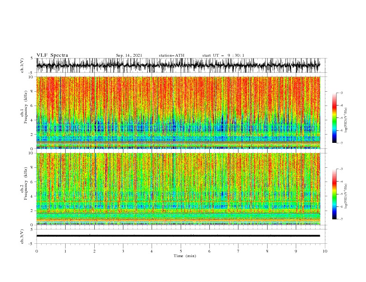Click the "-3" tick on ch.1 colorbar
The image size is (366, 282).
341,93
